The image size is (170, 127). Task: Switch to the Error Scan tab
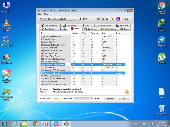91,29
